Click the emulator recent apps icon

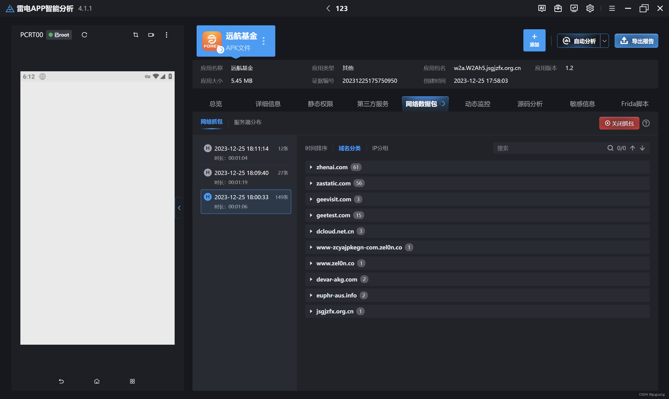[x=132, y=381]
